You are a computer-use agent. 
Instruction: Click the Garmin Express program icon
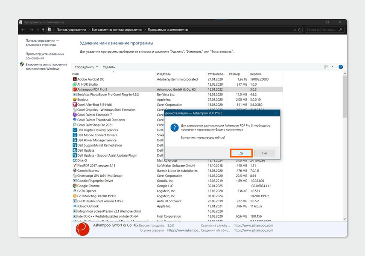74,171
